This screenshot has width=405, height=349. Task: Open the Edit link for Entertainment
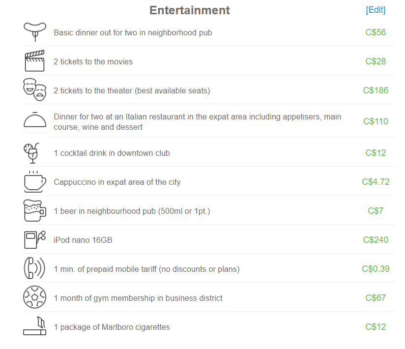click(x=376, y=10)
